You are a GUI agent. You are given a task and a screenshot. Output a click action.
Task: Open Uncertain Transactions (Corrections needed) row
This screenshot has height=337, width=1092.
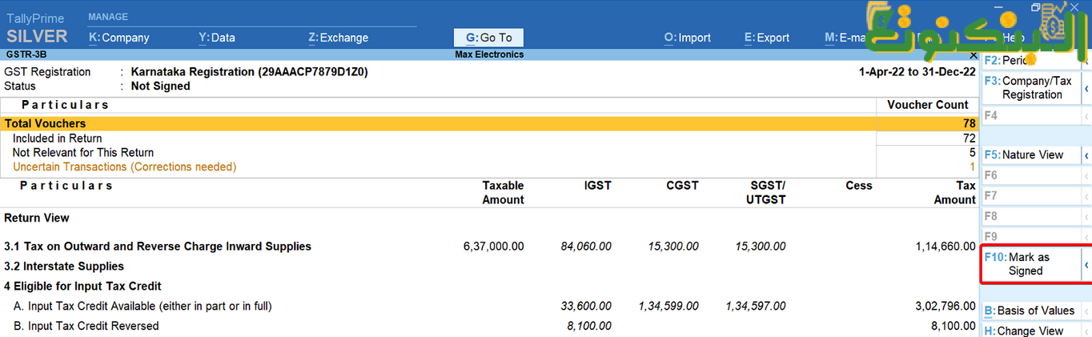click(x=489, y=167)
